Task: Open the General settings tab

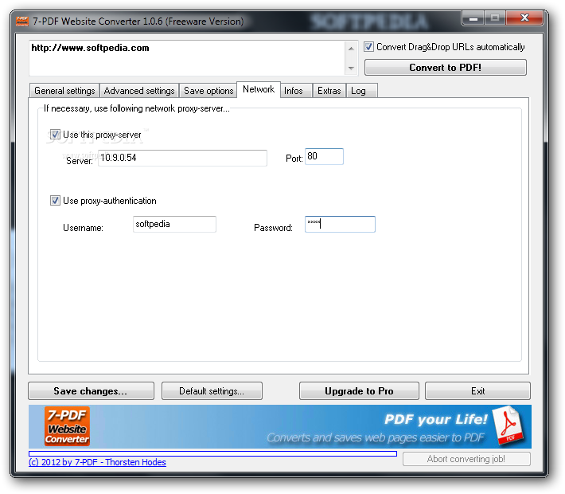Action: [x=64, y=91]
